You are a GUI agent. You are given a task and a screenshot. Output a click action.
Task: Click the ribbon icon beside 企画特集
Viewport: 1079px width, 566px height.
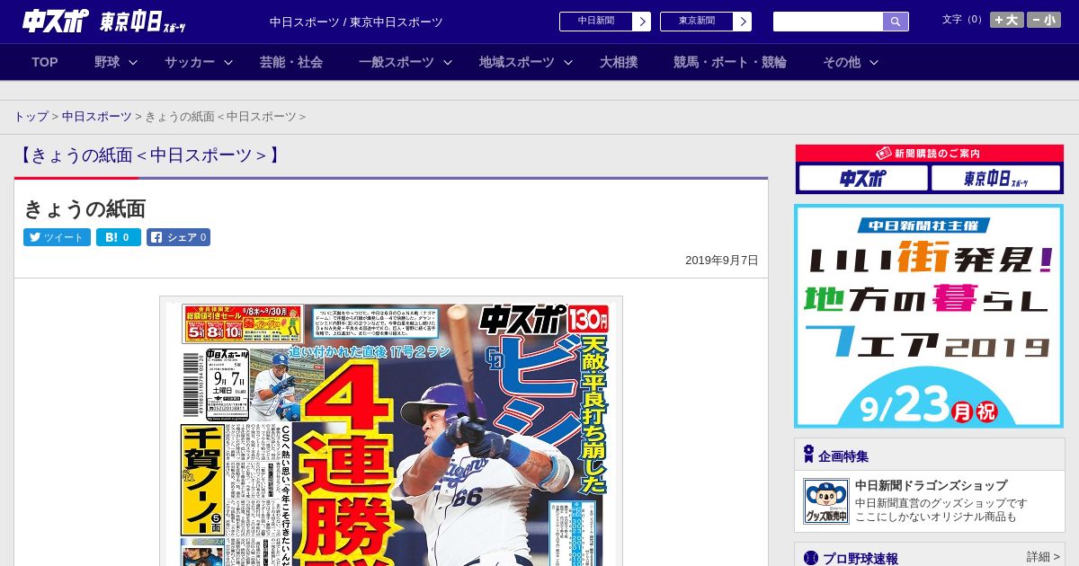pos(808,455)
